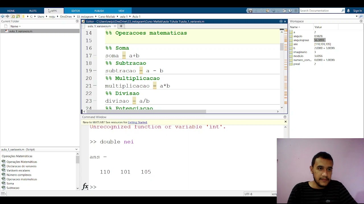Click the Cut scissors icon

pos(256,11)
